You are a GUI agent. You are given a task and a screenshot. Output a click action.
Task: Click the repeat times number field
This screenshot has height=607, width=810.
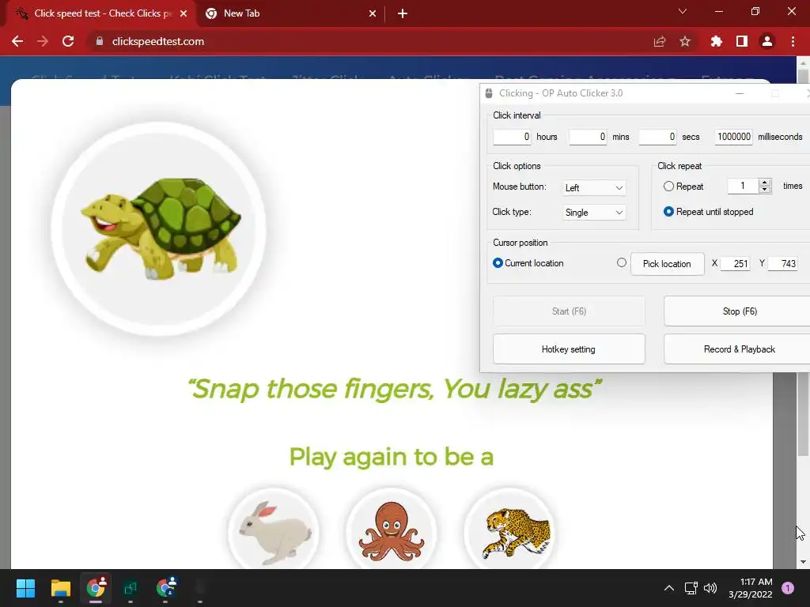pos(743,186)
